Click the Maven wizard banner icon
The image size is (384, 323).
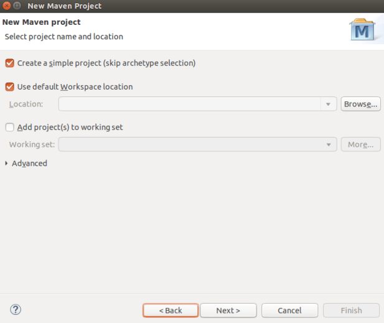click(x=361, y=29)
